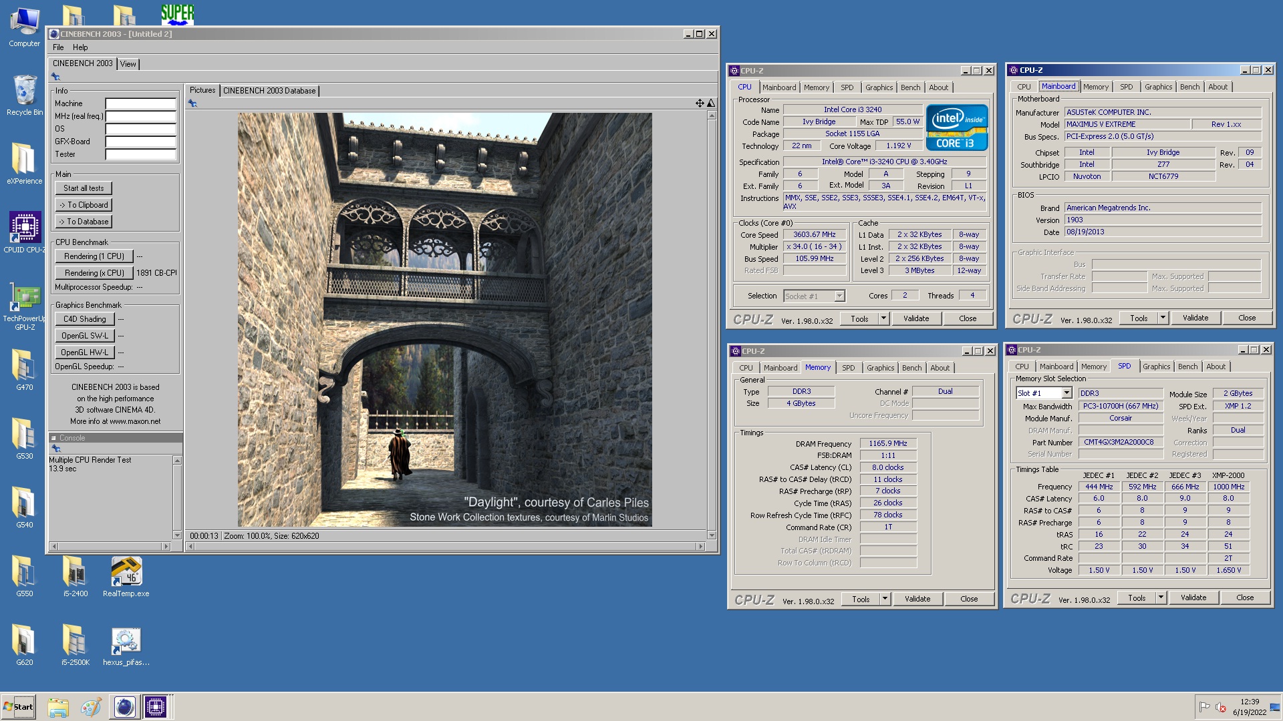Click the move-arrows icon in the Pictures panel
Viewport: 1283px width, 721px height.
700,103
